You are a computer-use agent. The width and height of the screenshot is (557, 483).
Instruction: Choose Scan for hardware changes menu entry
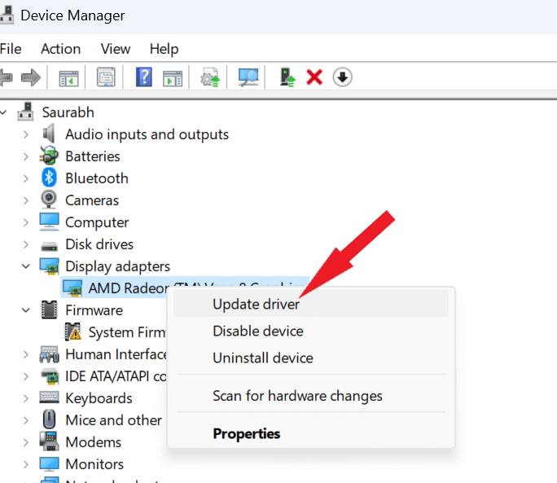click(x=311, y=396)
